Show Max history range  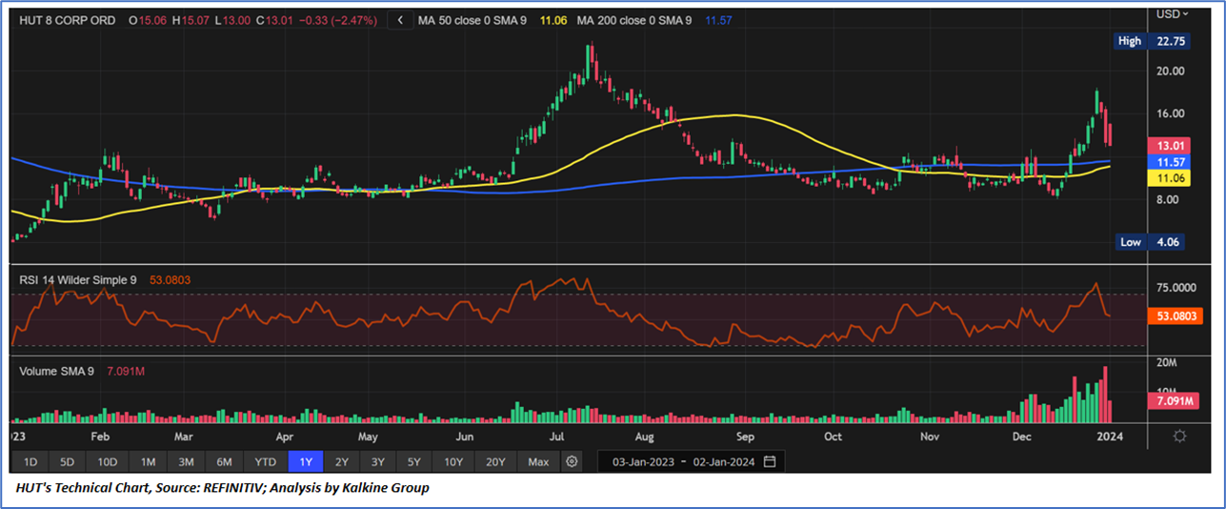(x=538, y=461)
